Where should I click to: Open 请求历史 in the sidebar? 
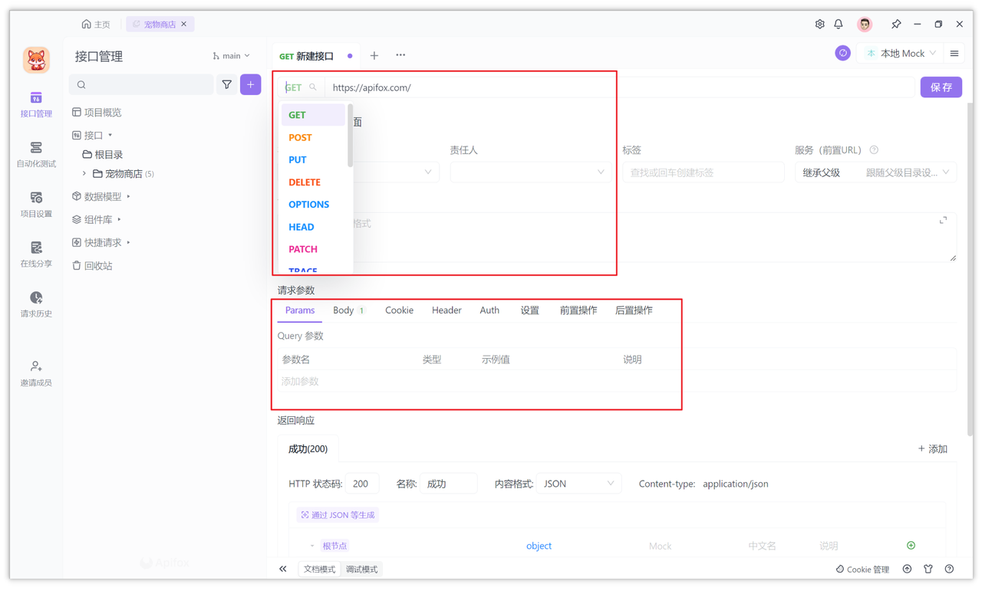[x=35, y=305]
